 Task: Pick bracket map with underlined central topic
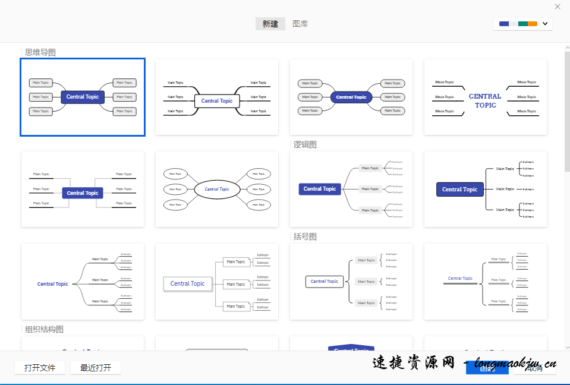coord(485,282)
